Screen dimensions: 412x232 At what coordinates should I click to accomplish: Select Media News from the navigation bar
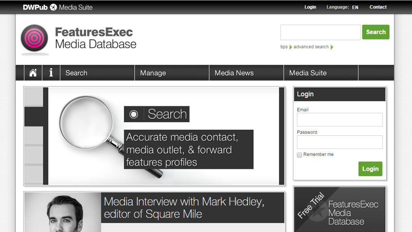(x=234, y=72)
